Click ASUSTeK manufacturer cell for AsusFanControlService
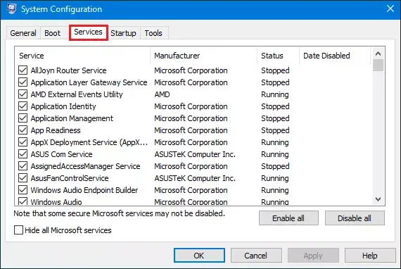401x269 pixels. pos(195,178)
